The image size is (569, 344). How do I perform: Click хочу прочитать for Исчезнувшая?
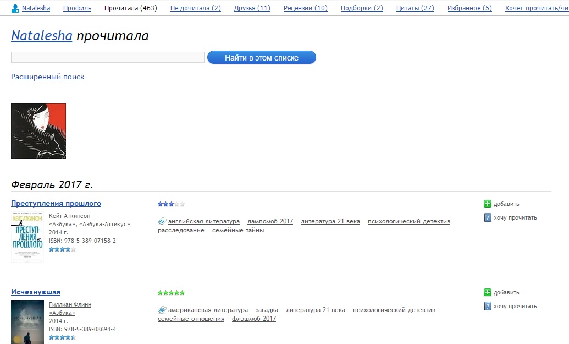click(515, 306)
